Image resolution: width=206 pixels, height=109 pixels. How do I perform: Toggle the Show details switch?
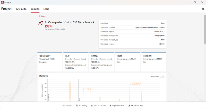pos(162,77)
